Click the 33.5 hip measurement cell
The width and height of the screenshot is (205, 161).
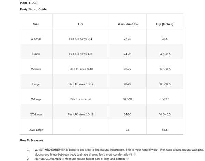(x=165, y=39)
